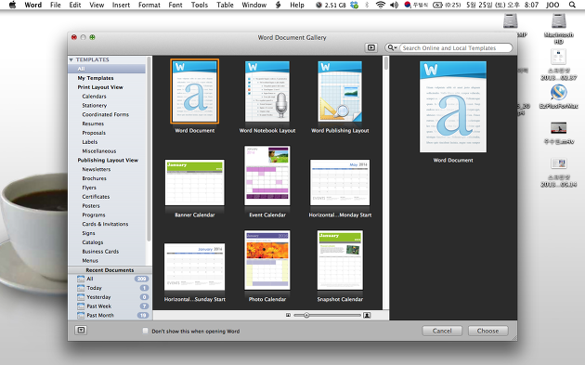Click the small thumbnail size icon
Screen dimensions: 585x365
(288, 316)
